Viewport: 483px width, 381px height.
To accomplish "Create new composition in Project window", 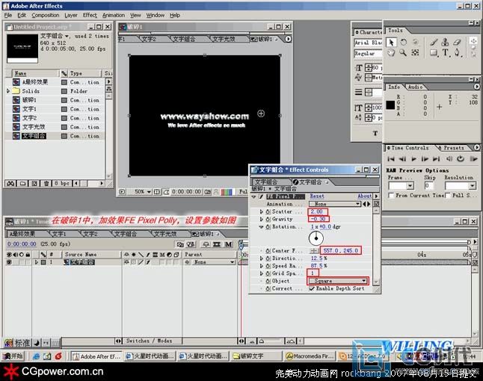I will (x=34, y=184).
